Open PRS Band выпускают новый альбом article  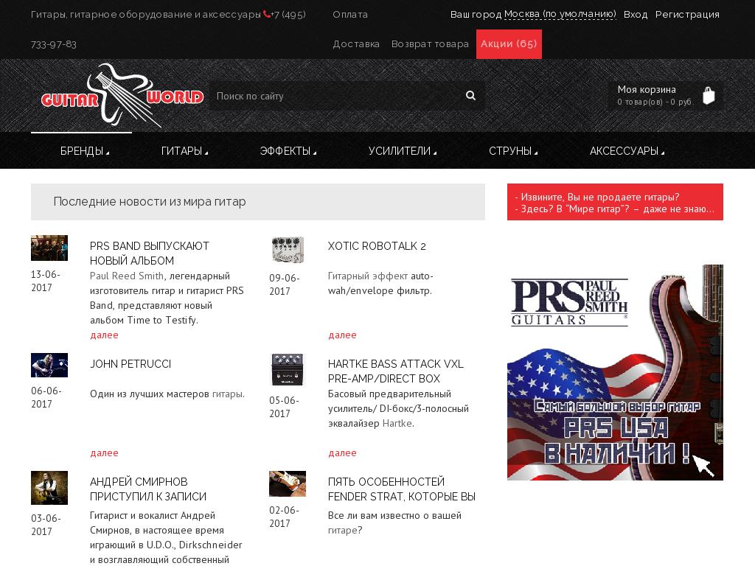[x=149, y=254]
